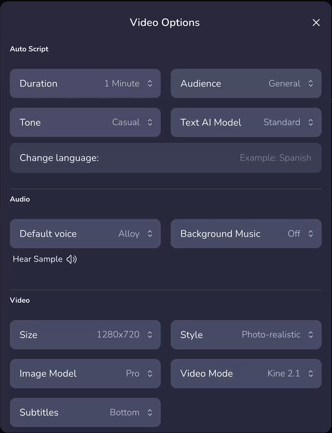Change Subtitles placement from Bottom
Viewport: 332px width, 433px height.
(x=85, y=412)
